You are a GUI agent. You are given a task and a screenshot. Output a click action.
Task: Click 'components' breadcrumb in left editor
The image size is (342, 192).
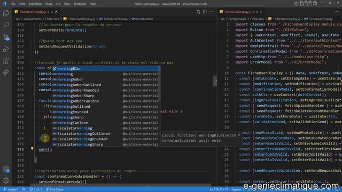point(32,19)
